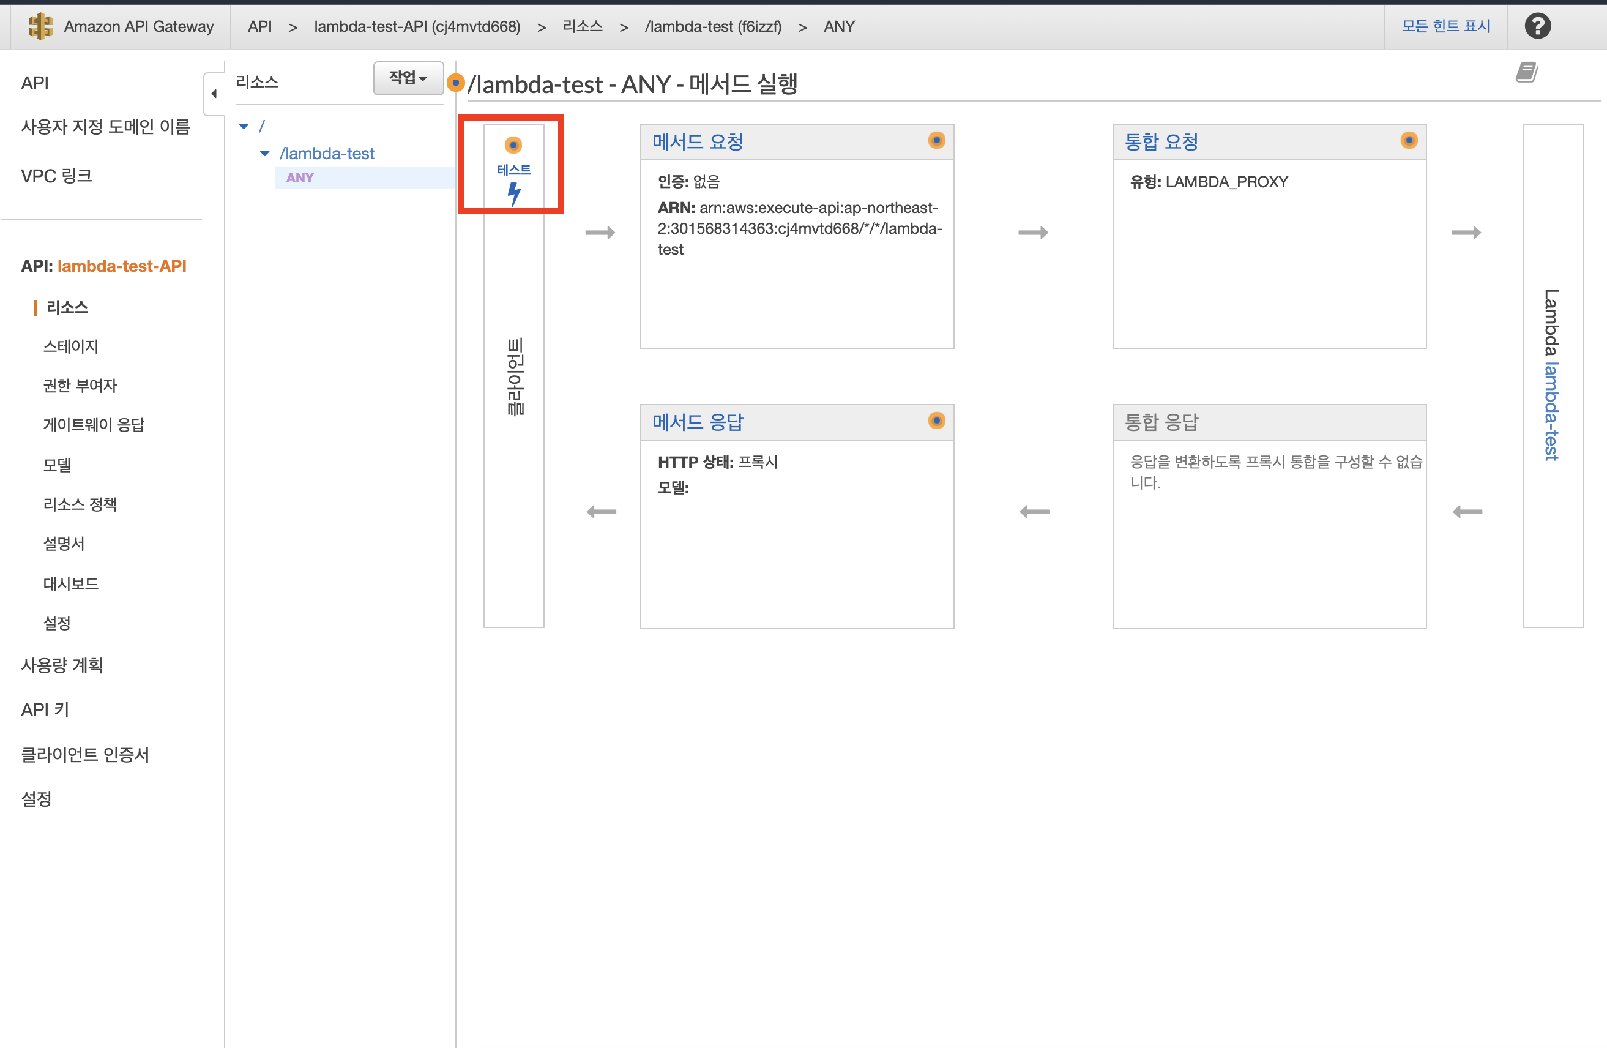Image resolution: width=1607 pixels, height=1048 pixels.
Task: Click lambda-test-API (cj4mvtd668) breadcrumb
Action: tap(417, 26)
